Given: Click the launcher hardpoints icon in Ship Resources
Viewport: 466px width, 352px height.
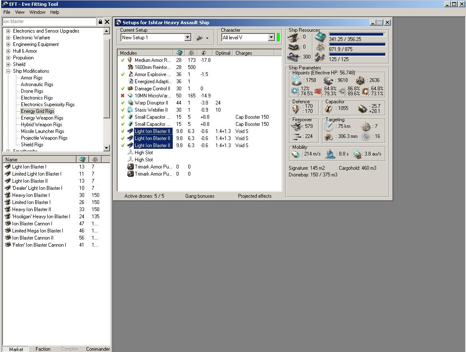Looking at the screenshot, I should click(x=294, y=47).
